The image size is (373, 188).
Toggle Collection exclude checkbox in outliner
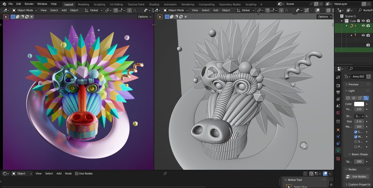pos(358,21)
